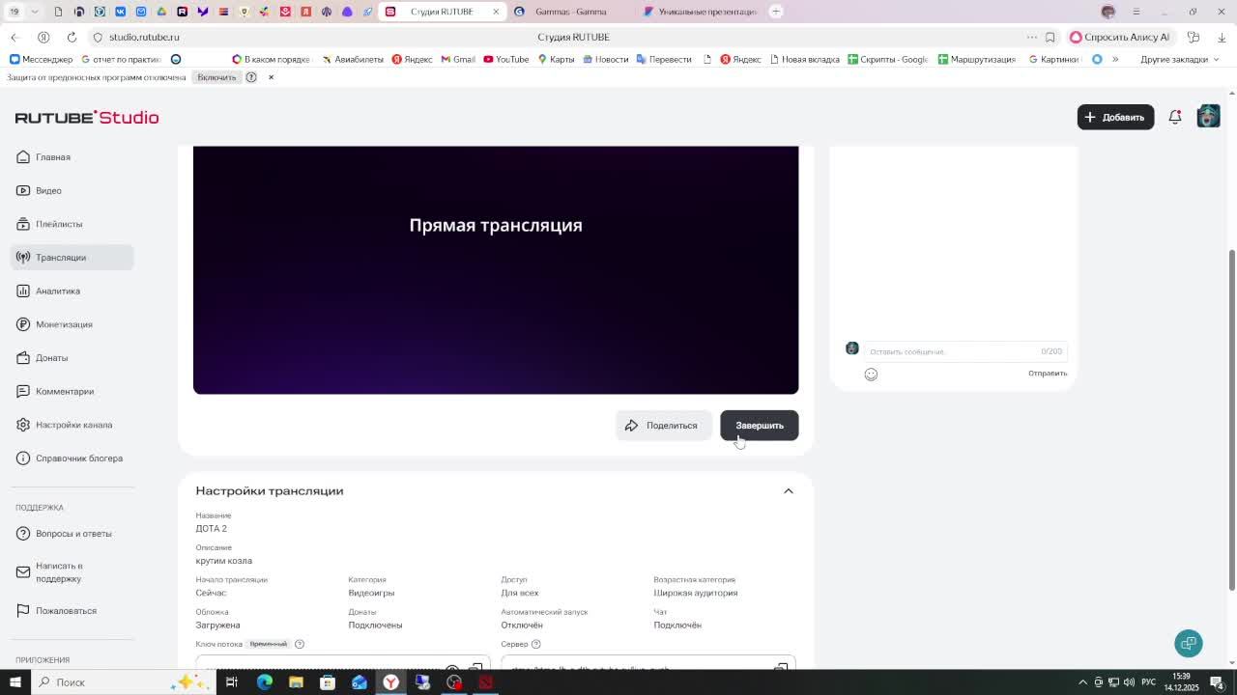Open the Gmail bookmark
This screenshot has height=695, width=1237.
[x=458, y=59]
